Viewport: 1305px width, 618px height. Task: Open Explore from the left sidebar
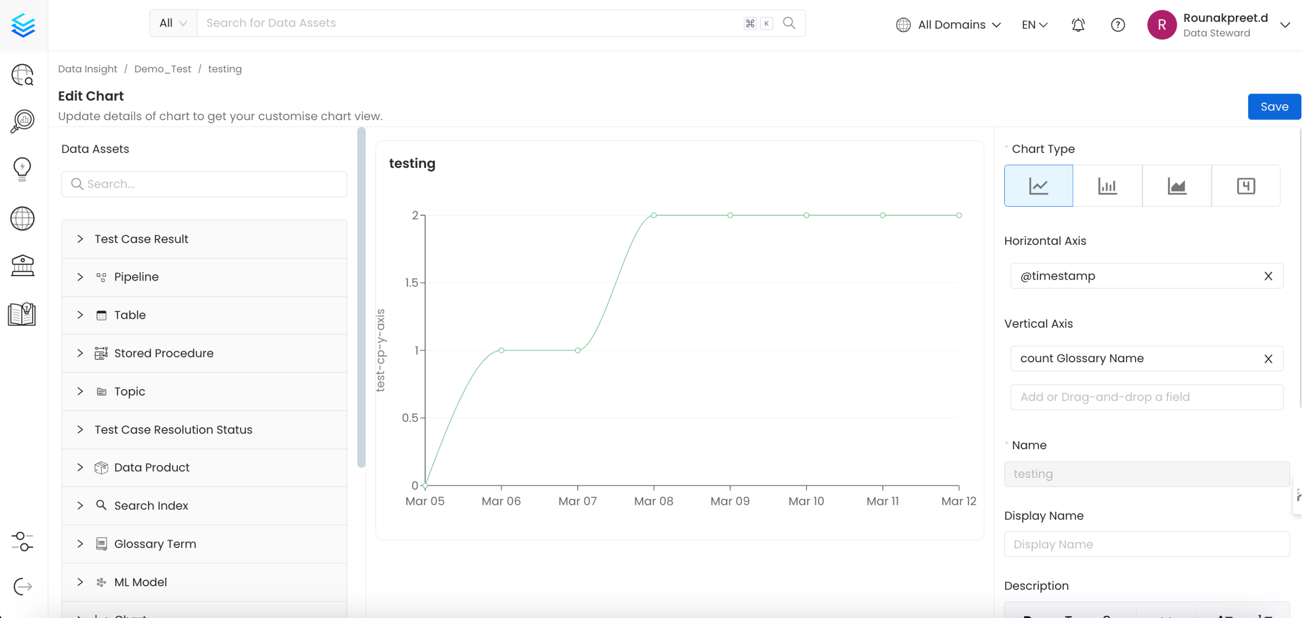pyautogui.click(x=22, y=75)
